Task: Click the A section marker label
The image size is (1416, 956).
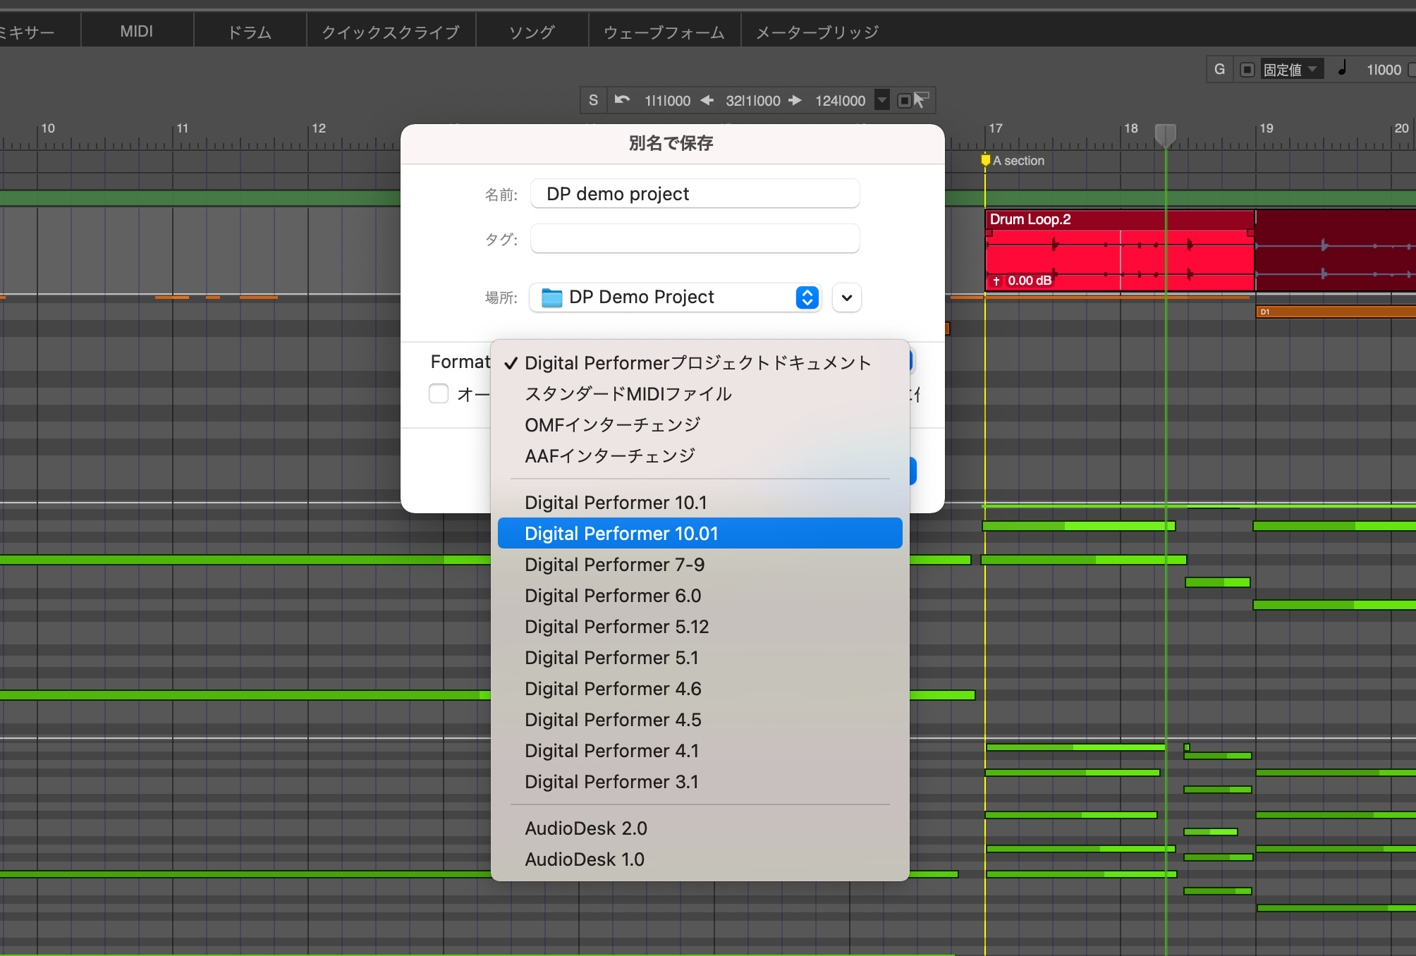Action: pyautogui.click(x=1018, y=160)
